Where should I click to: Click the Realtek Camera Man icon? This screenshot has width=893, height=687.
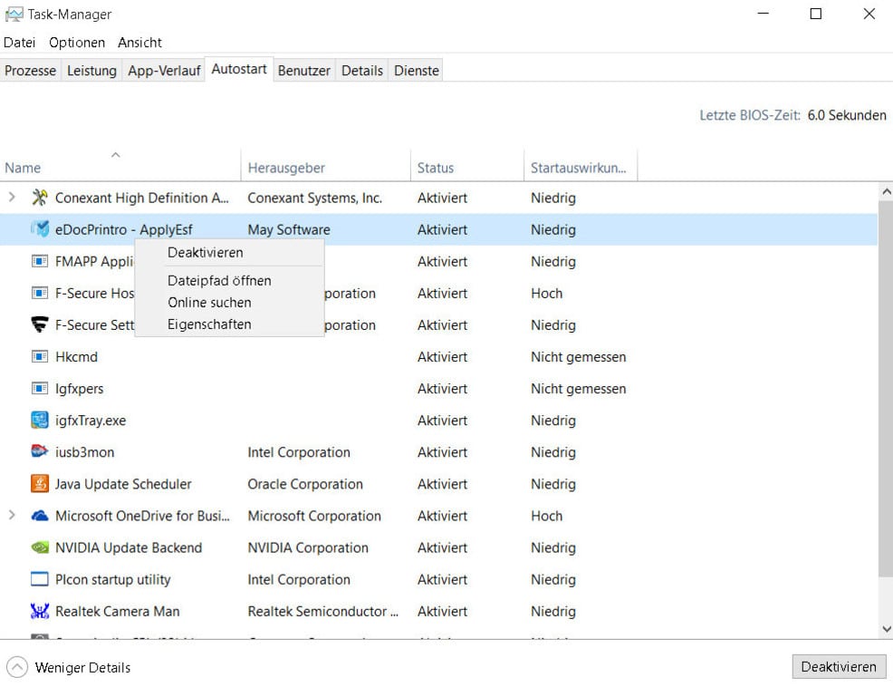tap(39, 611)
